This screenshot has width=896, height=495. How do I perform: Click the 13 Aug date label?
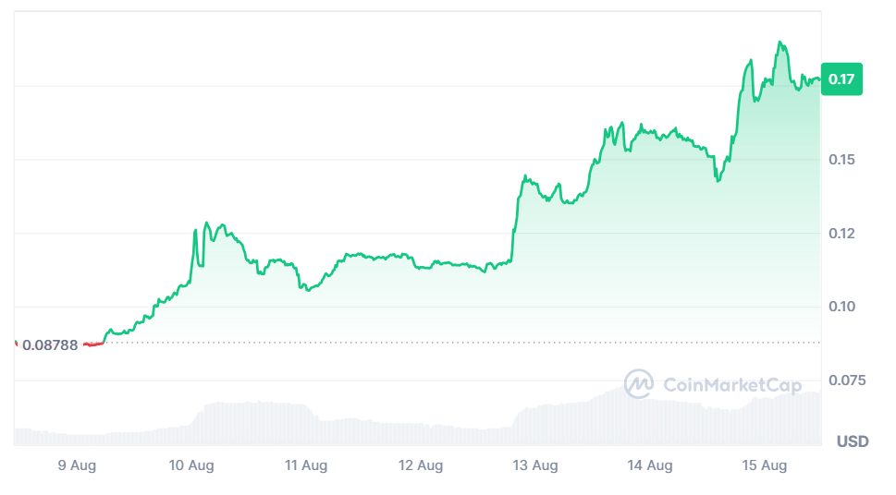[535, 465]
